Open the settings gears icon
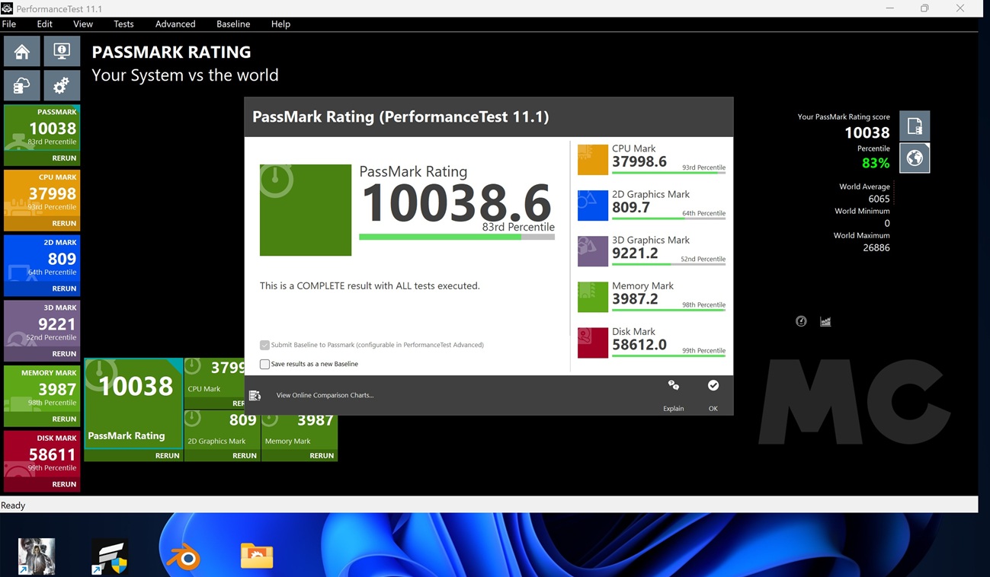The width and height of the screenshot is (990, 577). click(x=62, y=85)
